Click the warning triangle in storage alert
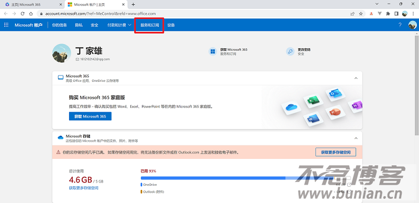Screen dimensions: 419x203 pos(58,152)
